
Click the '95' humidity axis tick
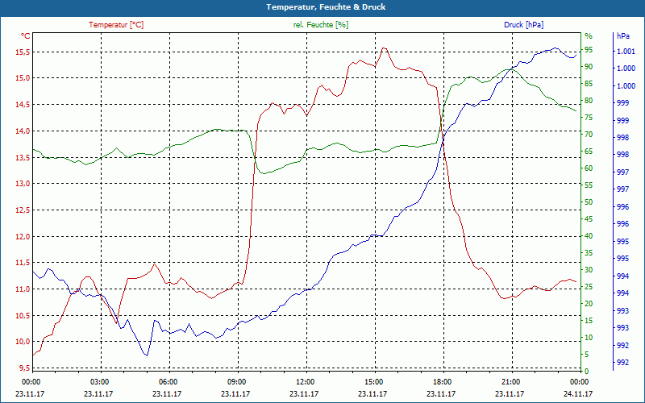coord(589,50)
